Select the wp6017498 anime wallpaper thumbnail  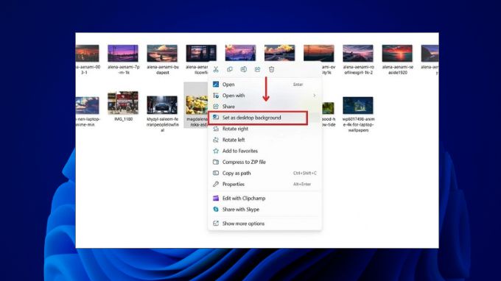coord(358,105)
